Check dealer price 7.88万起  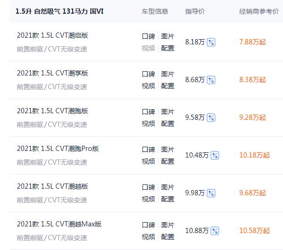point(252,42)
